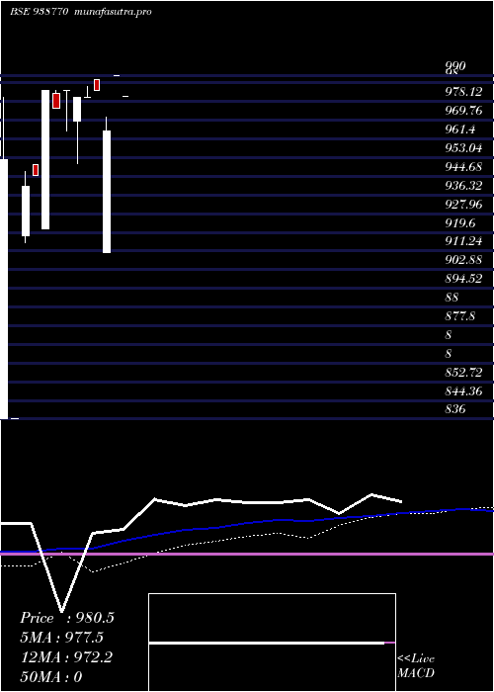This screenshot has height=692, width=494.
Task: Click the tall white candlestick from 911 to 961
Action: pos(107,192)
